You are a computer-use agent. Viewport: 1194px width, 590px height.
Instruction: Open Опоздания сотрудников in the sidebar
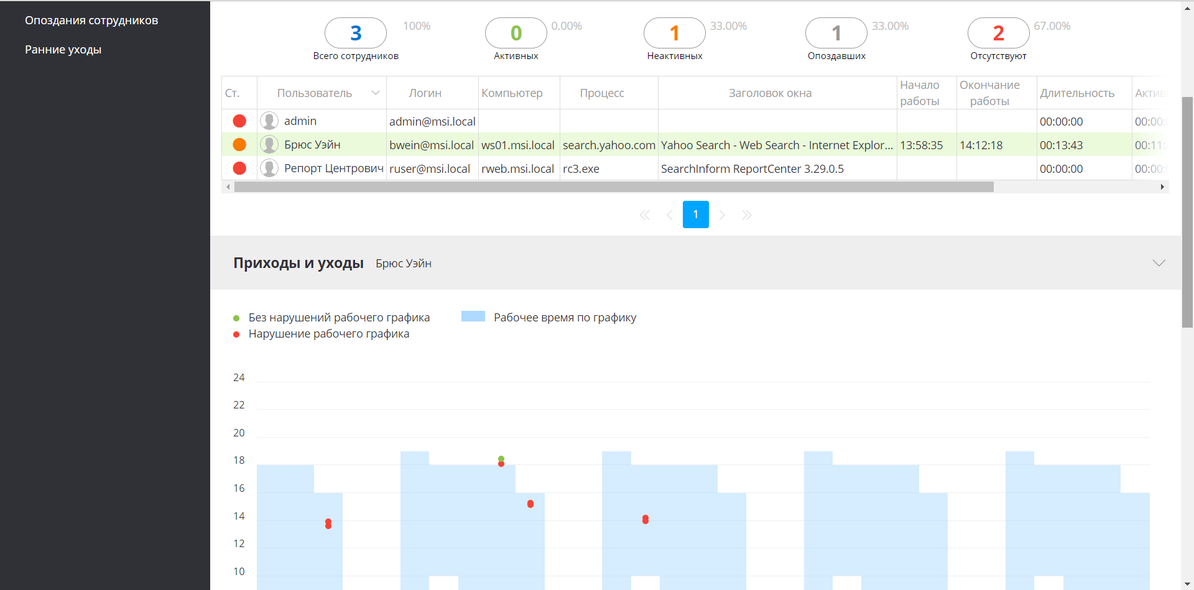[x=91, y=21]
